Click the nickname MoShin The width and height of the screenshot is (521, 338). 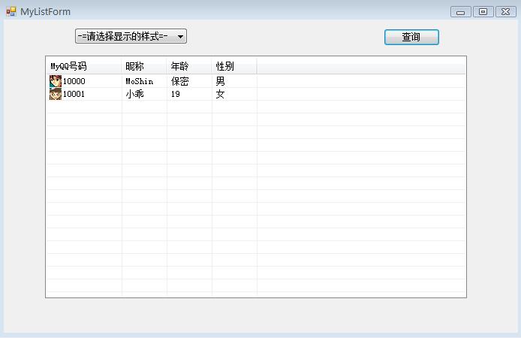139,81
